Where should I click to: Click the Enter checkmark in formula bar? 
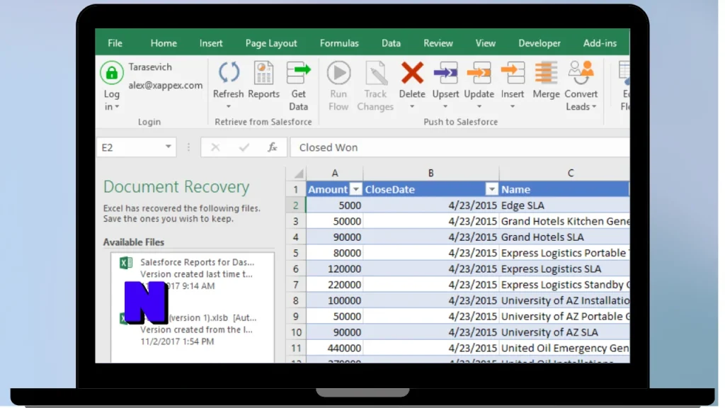(x=244, y=147)
